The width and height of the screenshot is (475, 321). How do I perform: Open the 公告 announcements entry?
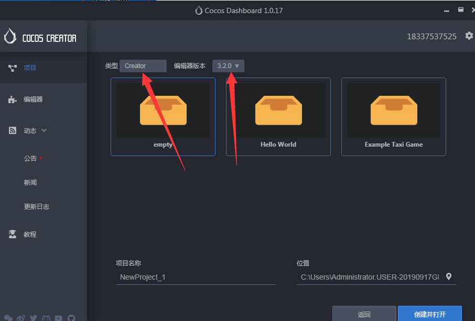pos(30,158)
